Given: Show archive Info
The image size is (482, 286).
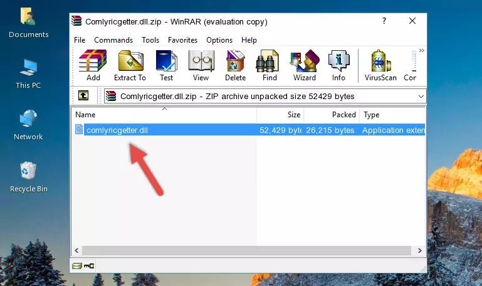Looking at the screenshot, I should coord(338,65).
